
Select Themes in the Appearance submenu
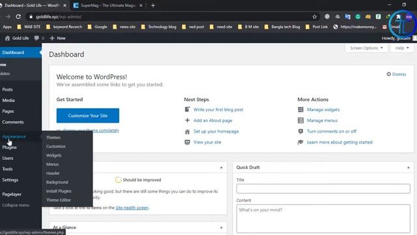pos(53,138)
